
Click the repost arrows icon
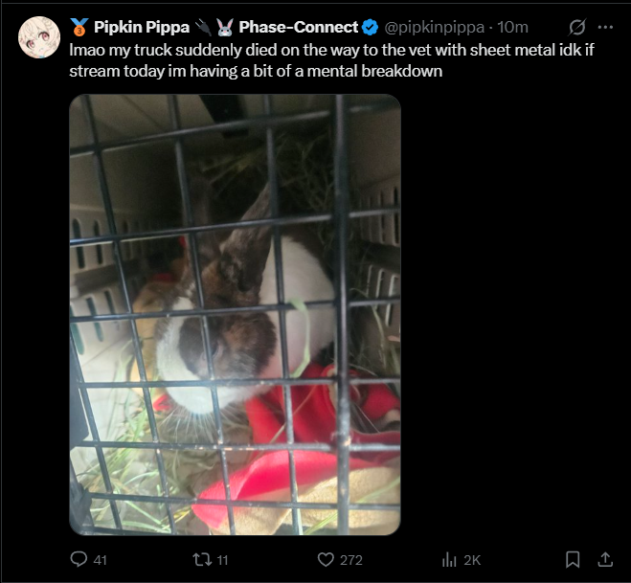coord(202,560)
